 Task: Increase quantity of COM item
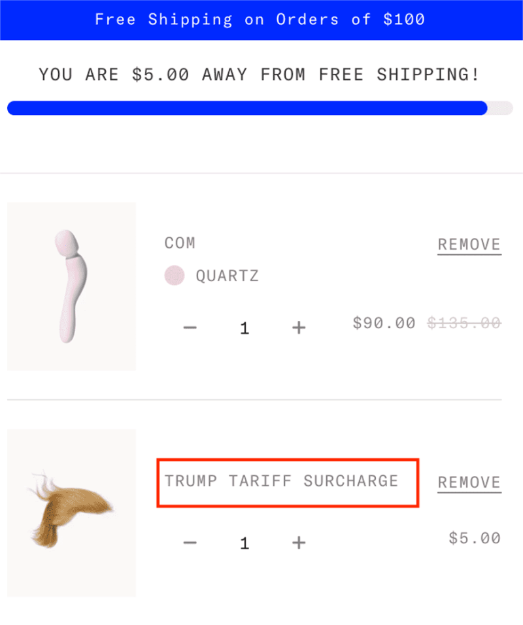click(299, 328)
